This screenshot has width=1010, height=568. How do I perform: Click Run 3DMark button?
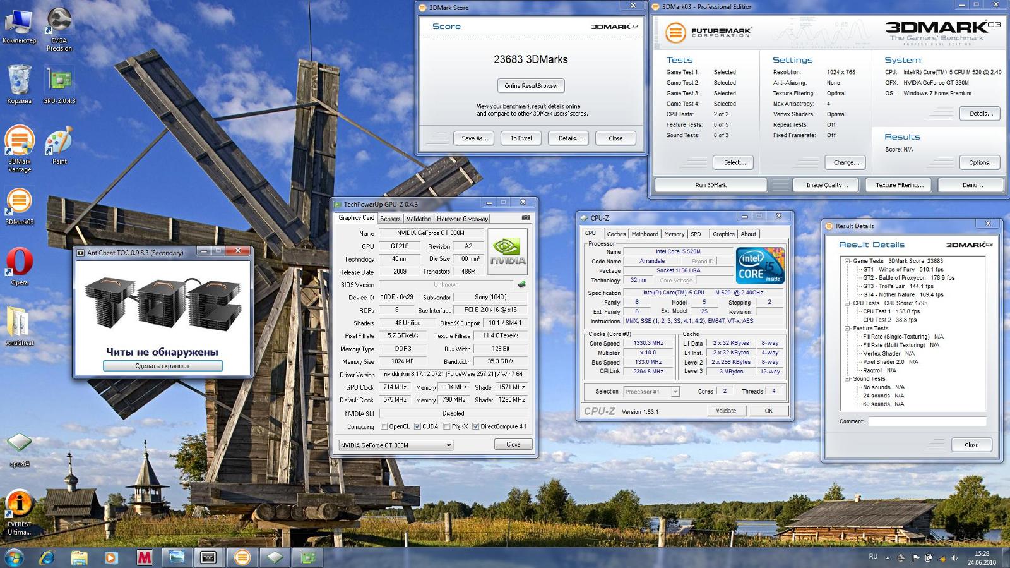tap(711, 185)
